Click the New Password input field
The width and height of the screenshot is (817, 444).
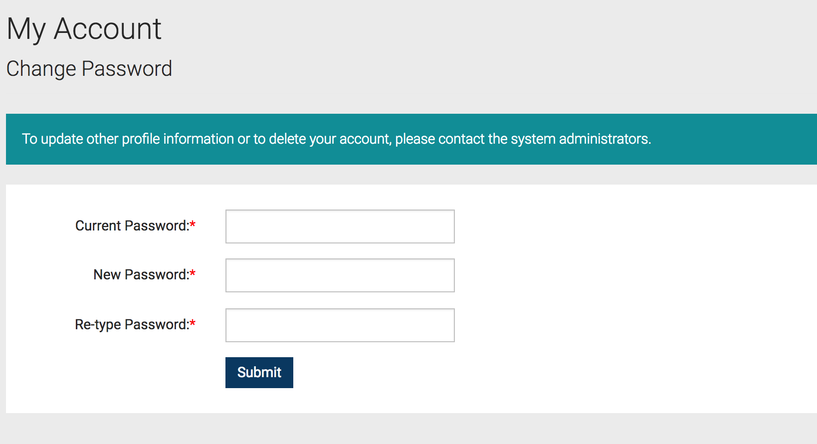pyautogui.click(x=340, y=275)
